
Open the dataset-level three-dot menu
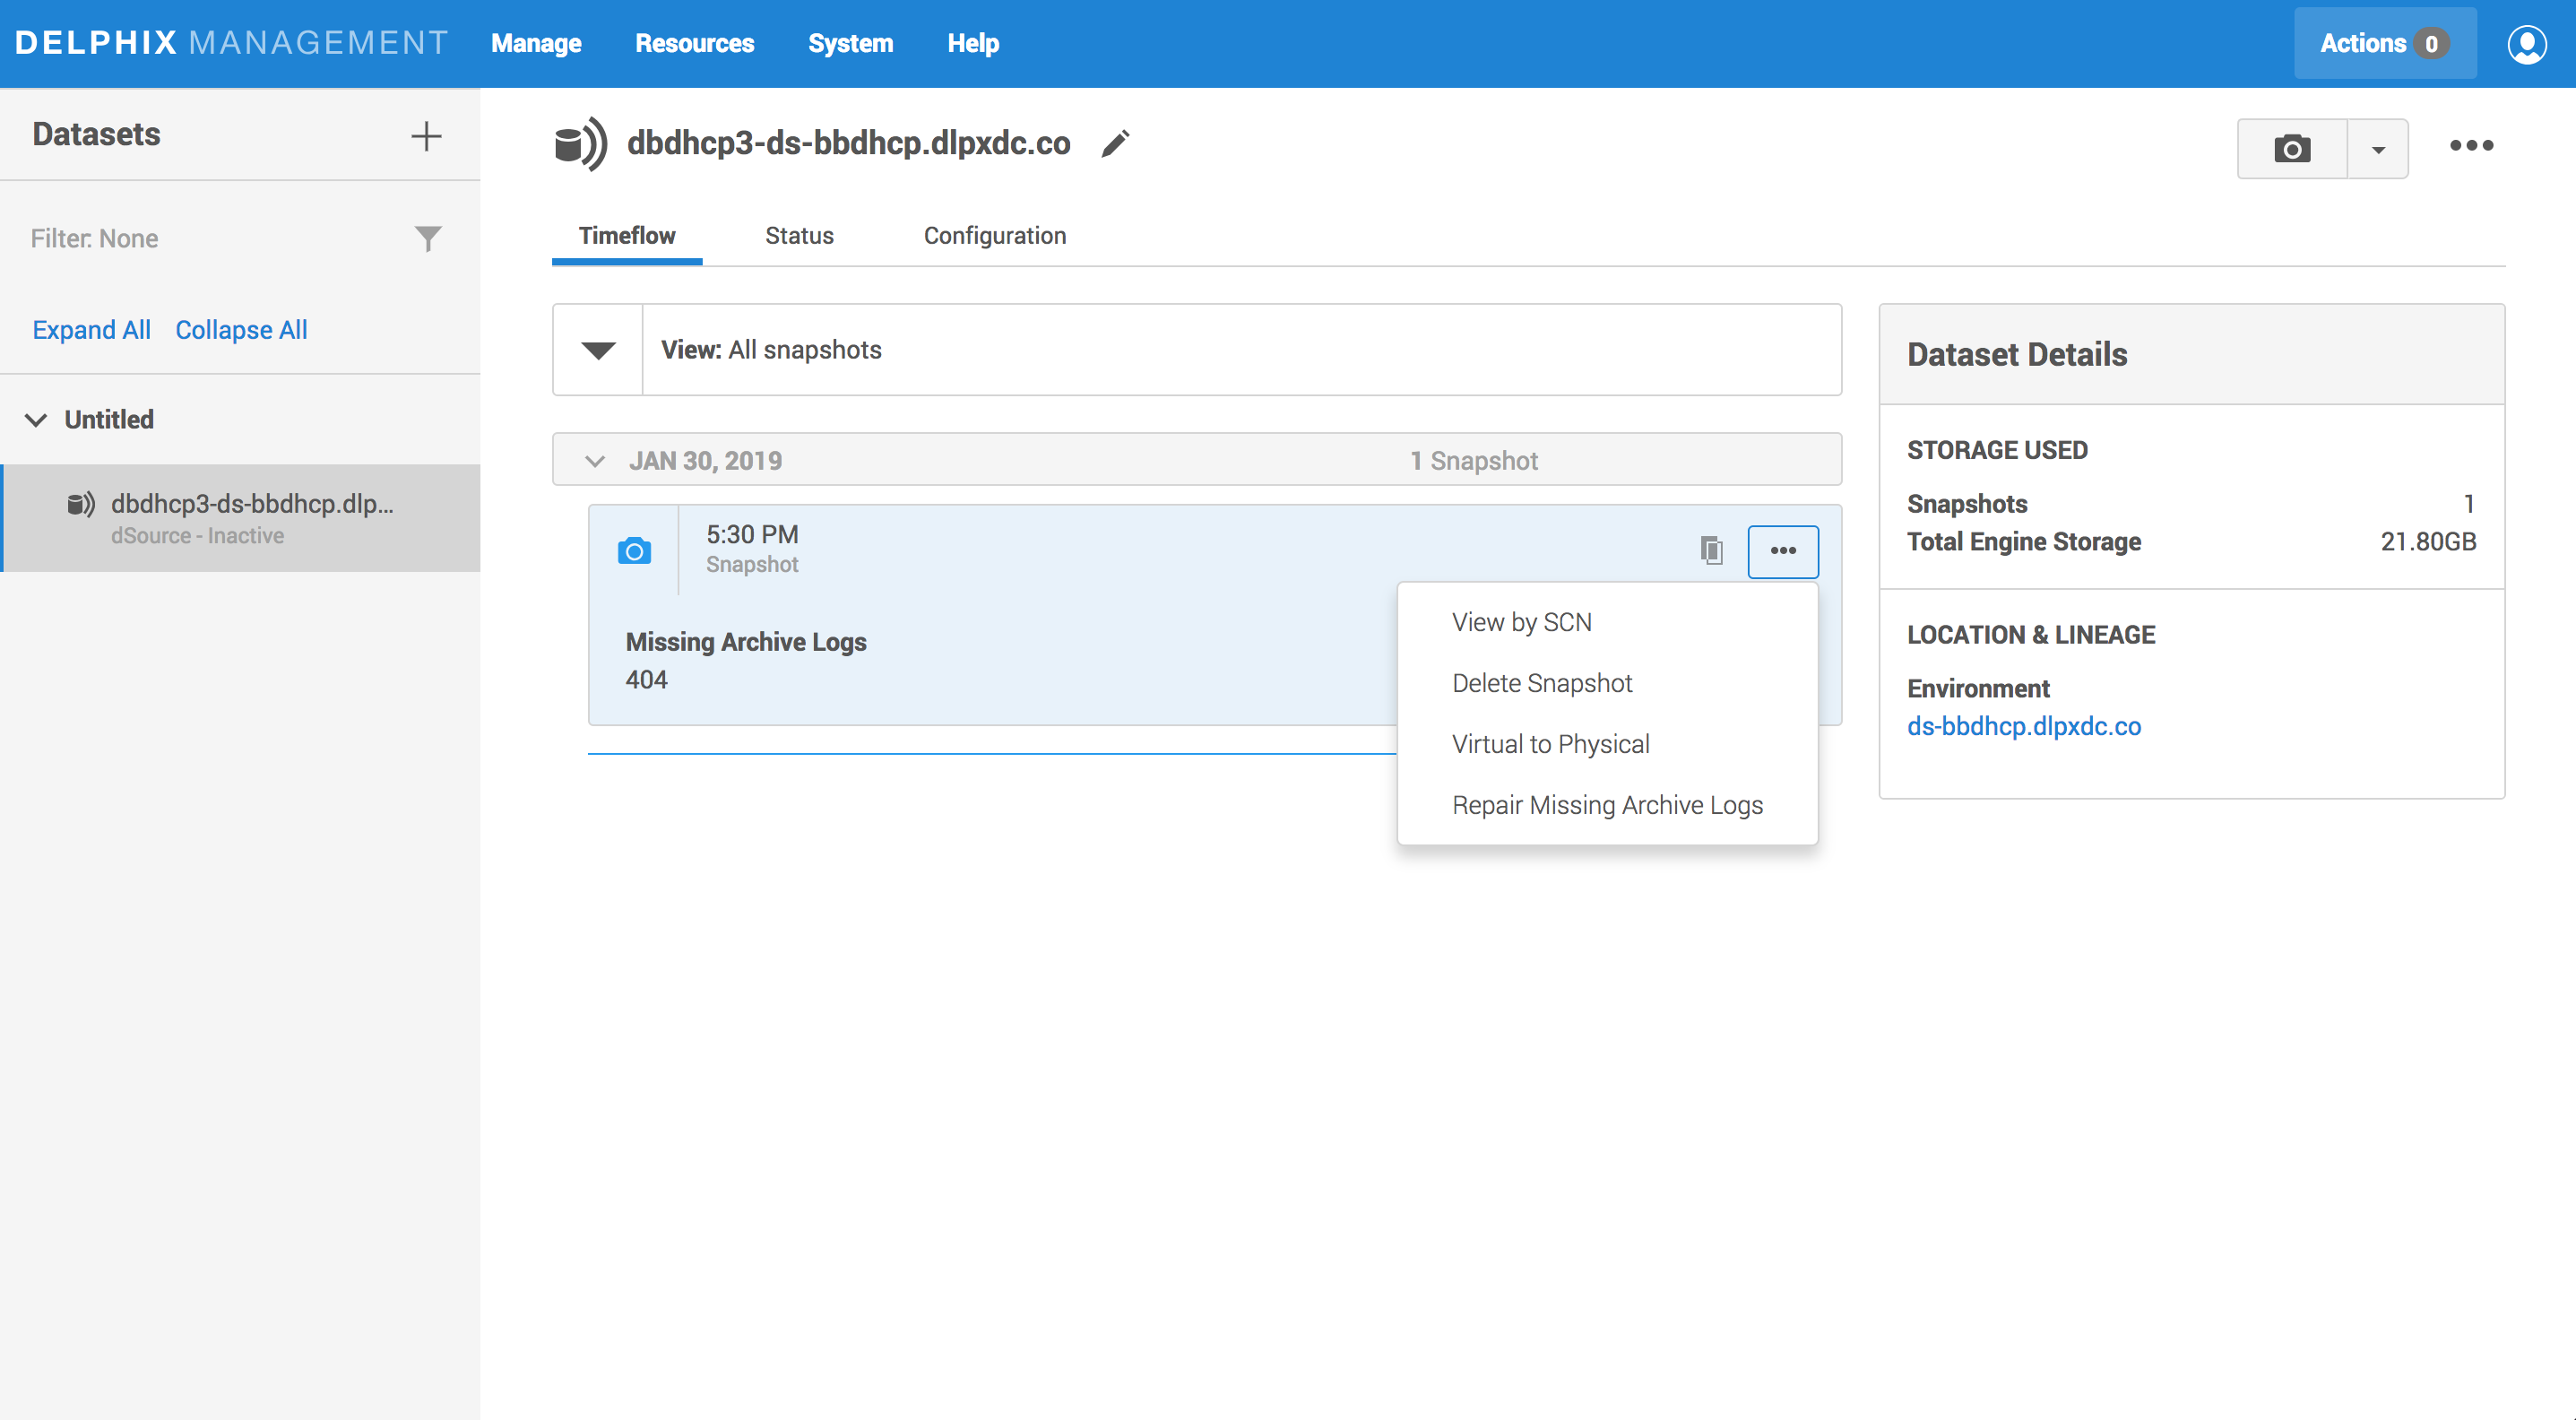pos(2471,146)
